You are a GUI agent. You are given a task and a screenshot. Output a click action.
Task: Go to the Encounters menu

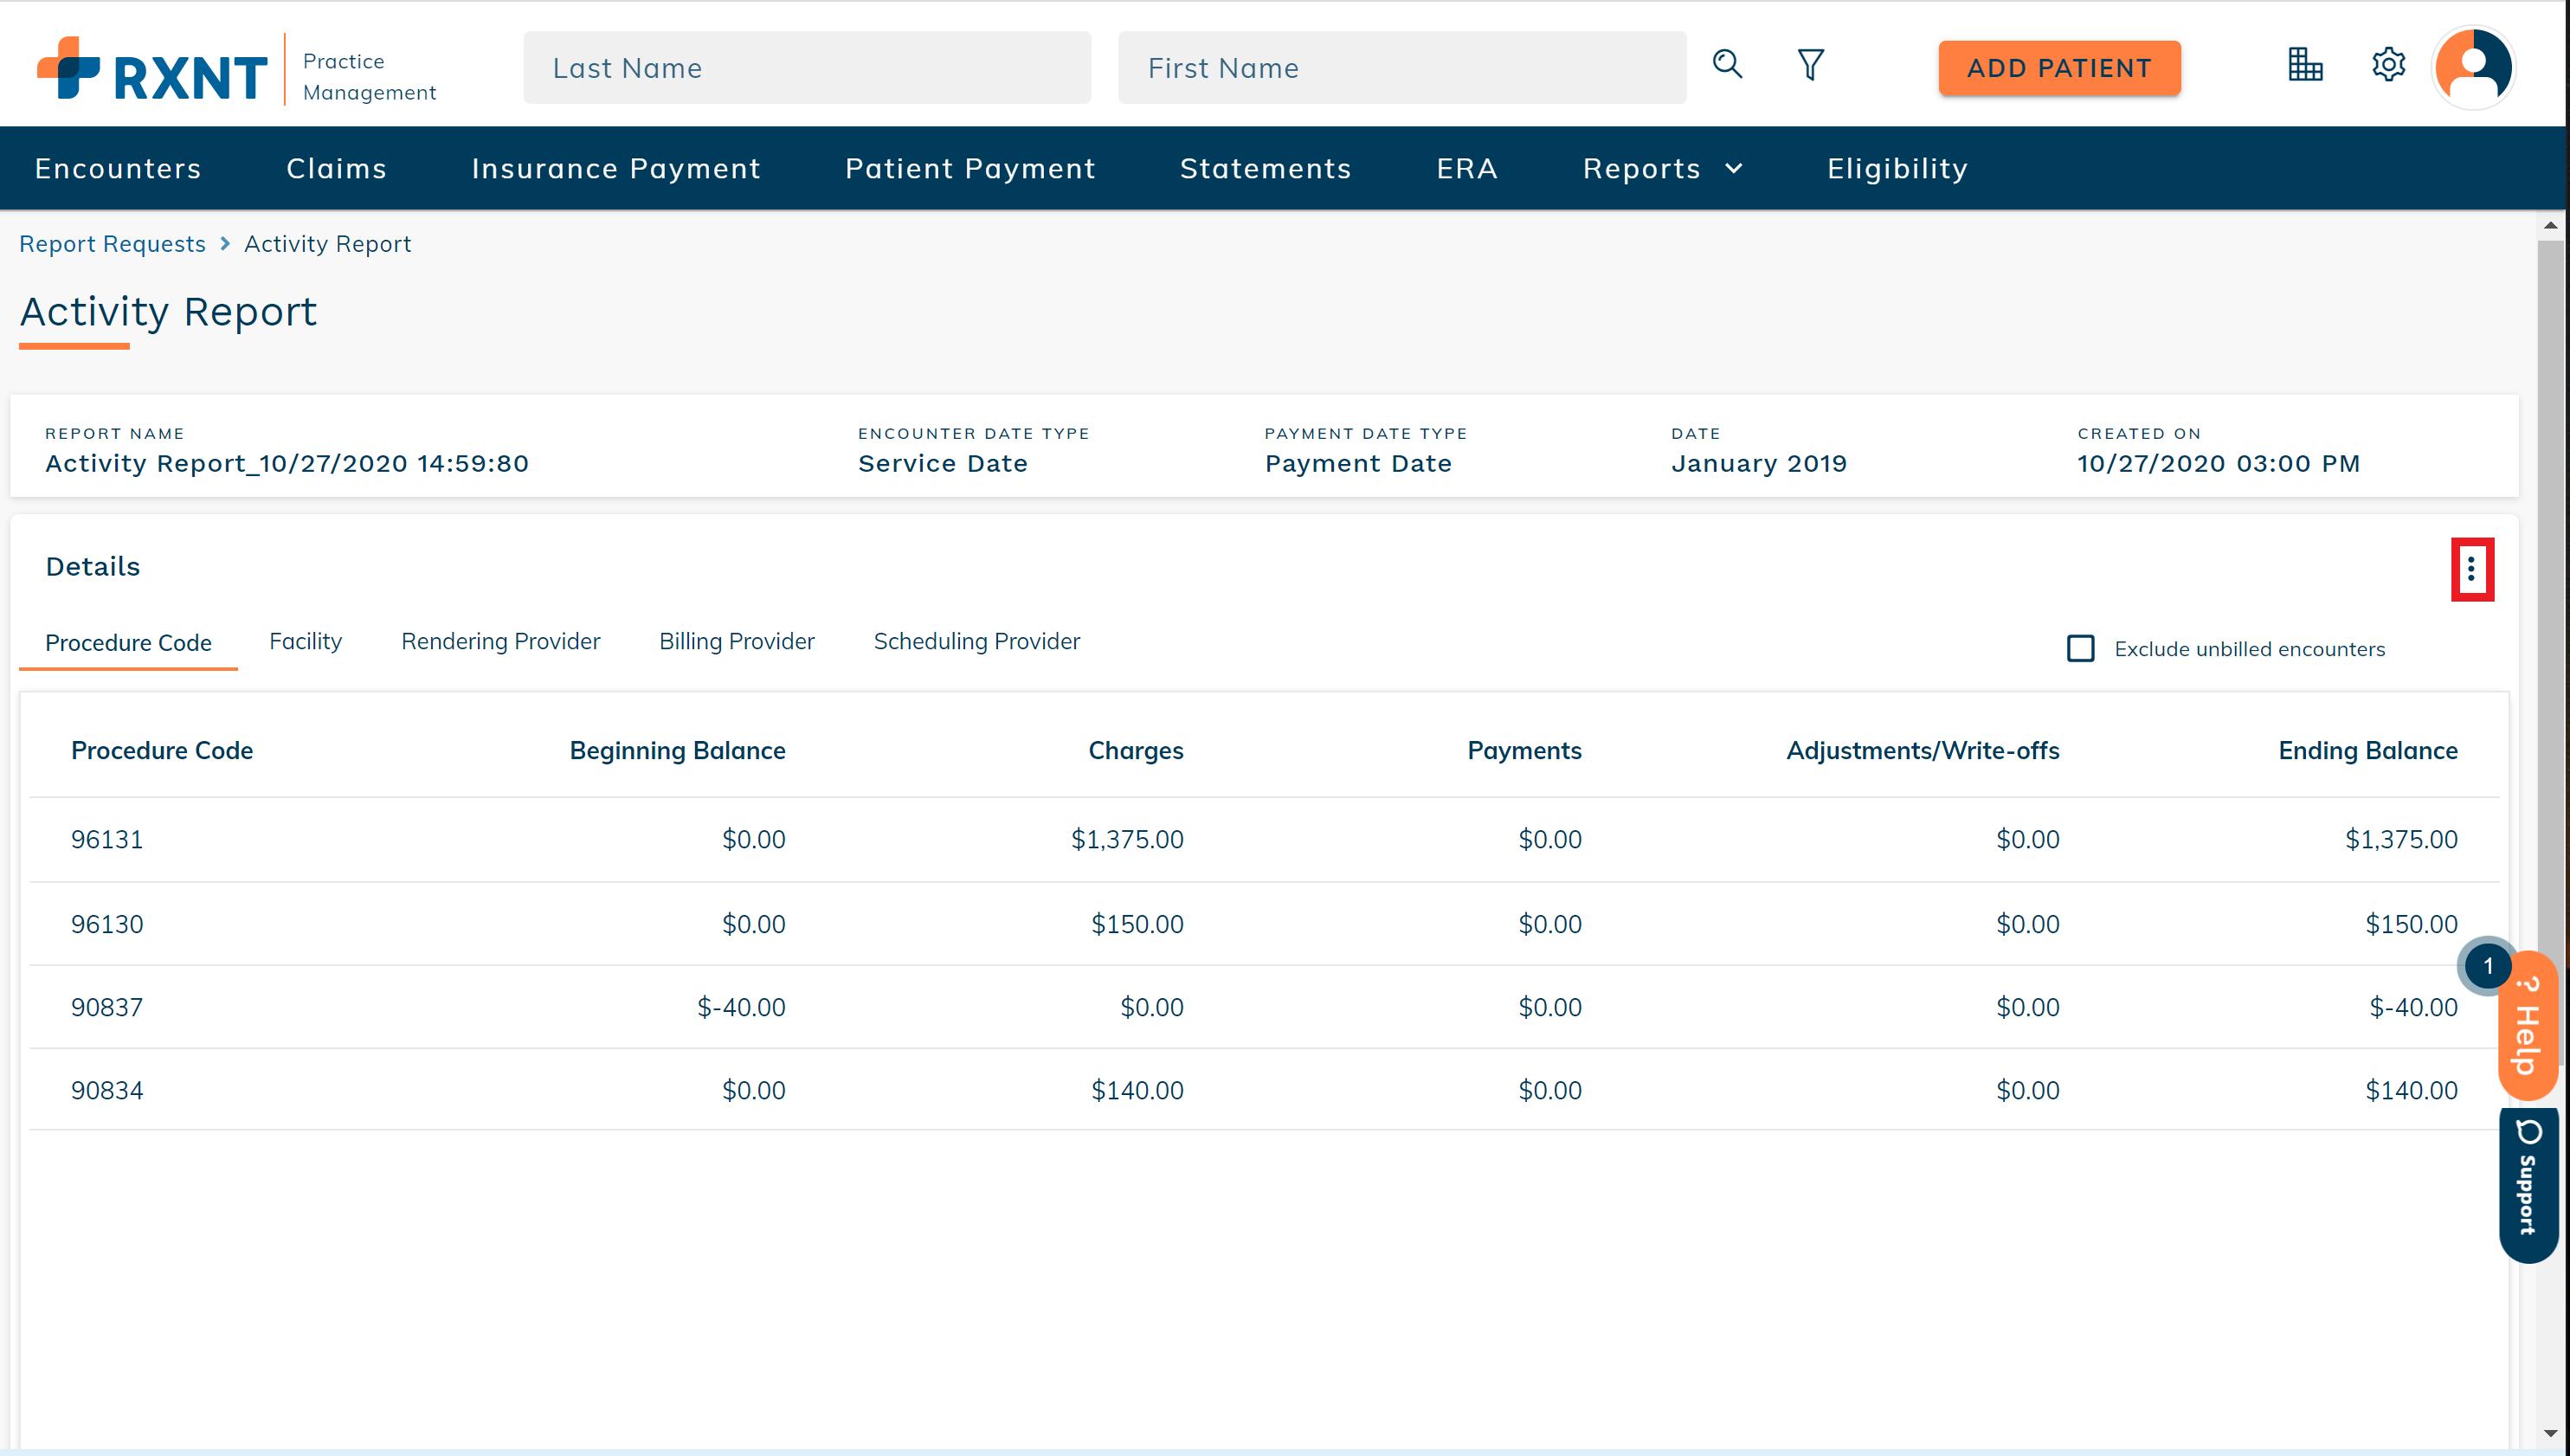pyautogui.click(x=118, y=168)
